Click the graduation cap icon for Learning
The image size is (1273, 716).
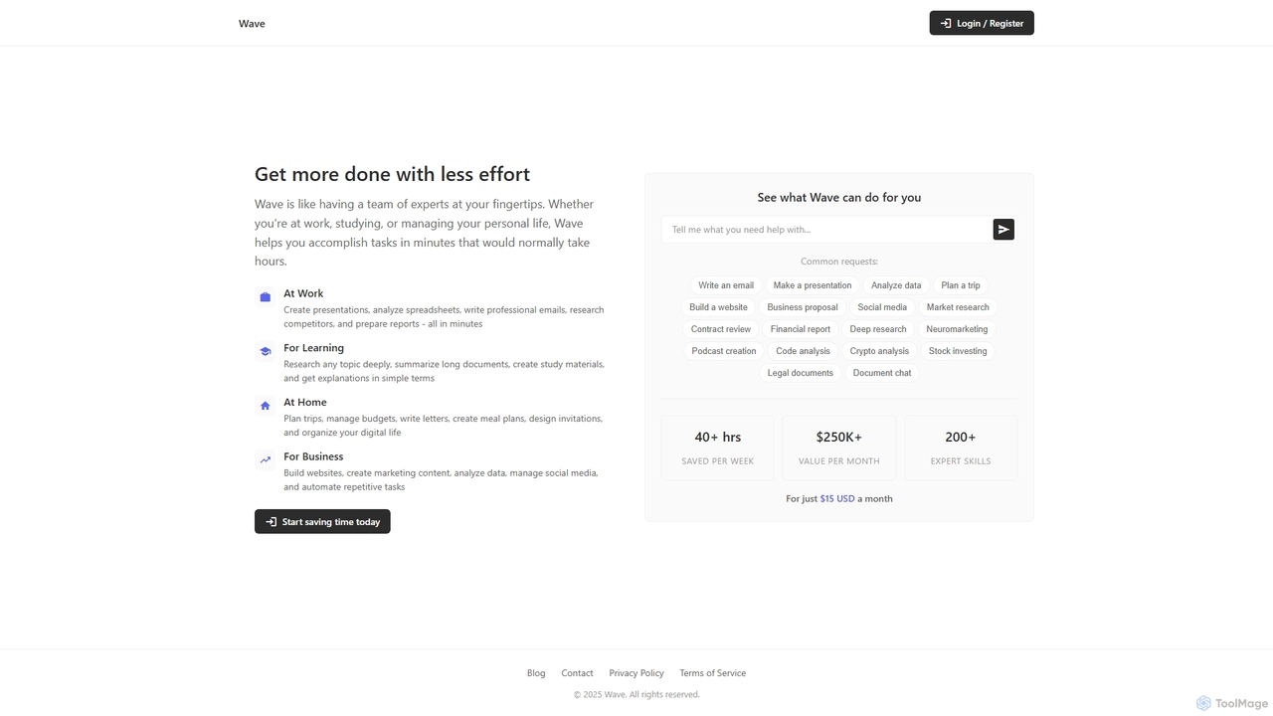[266, 351]
